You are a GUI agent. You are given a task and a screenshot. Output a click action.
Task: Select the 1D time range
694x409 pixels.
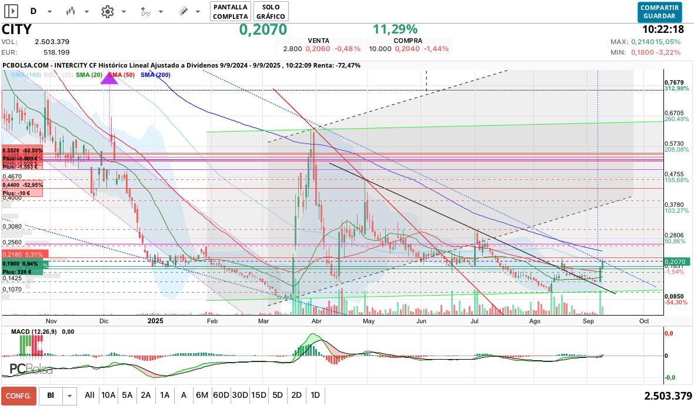315,395
